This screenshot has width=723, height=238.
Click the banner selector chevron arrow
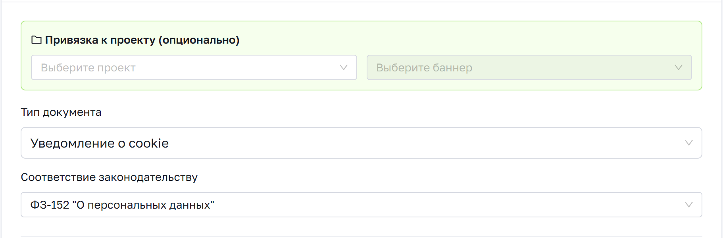click(x=679, y=67)
